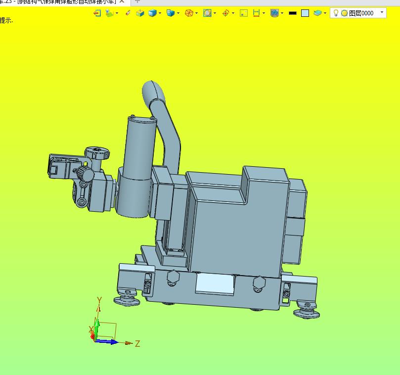This screenshot has height=375, width=400.
Task: Click the measure distance dimension icon
Action: click(x=256, y=13)
